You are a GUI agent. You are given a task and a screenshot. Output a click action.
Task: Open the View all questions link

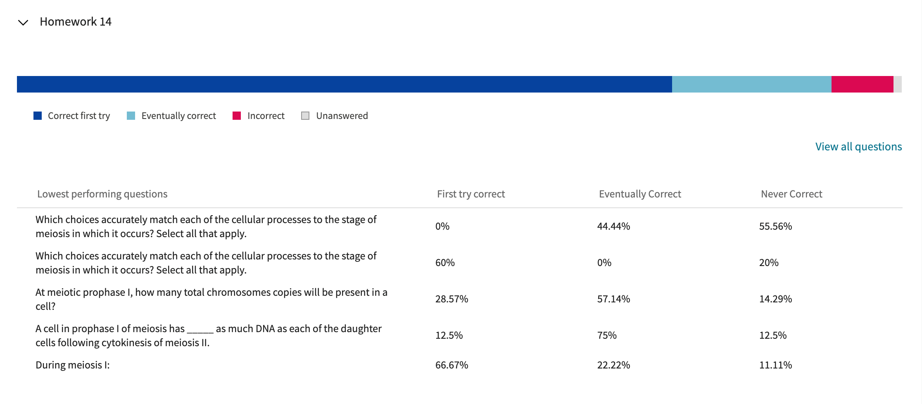[x=858, y=147]
